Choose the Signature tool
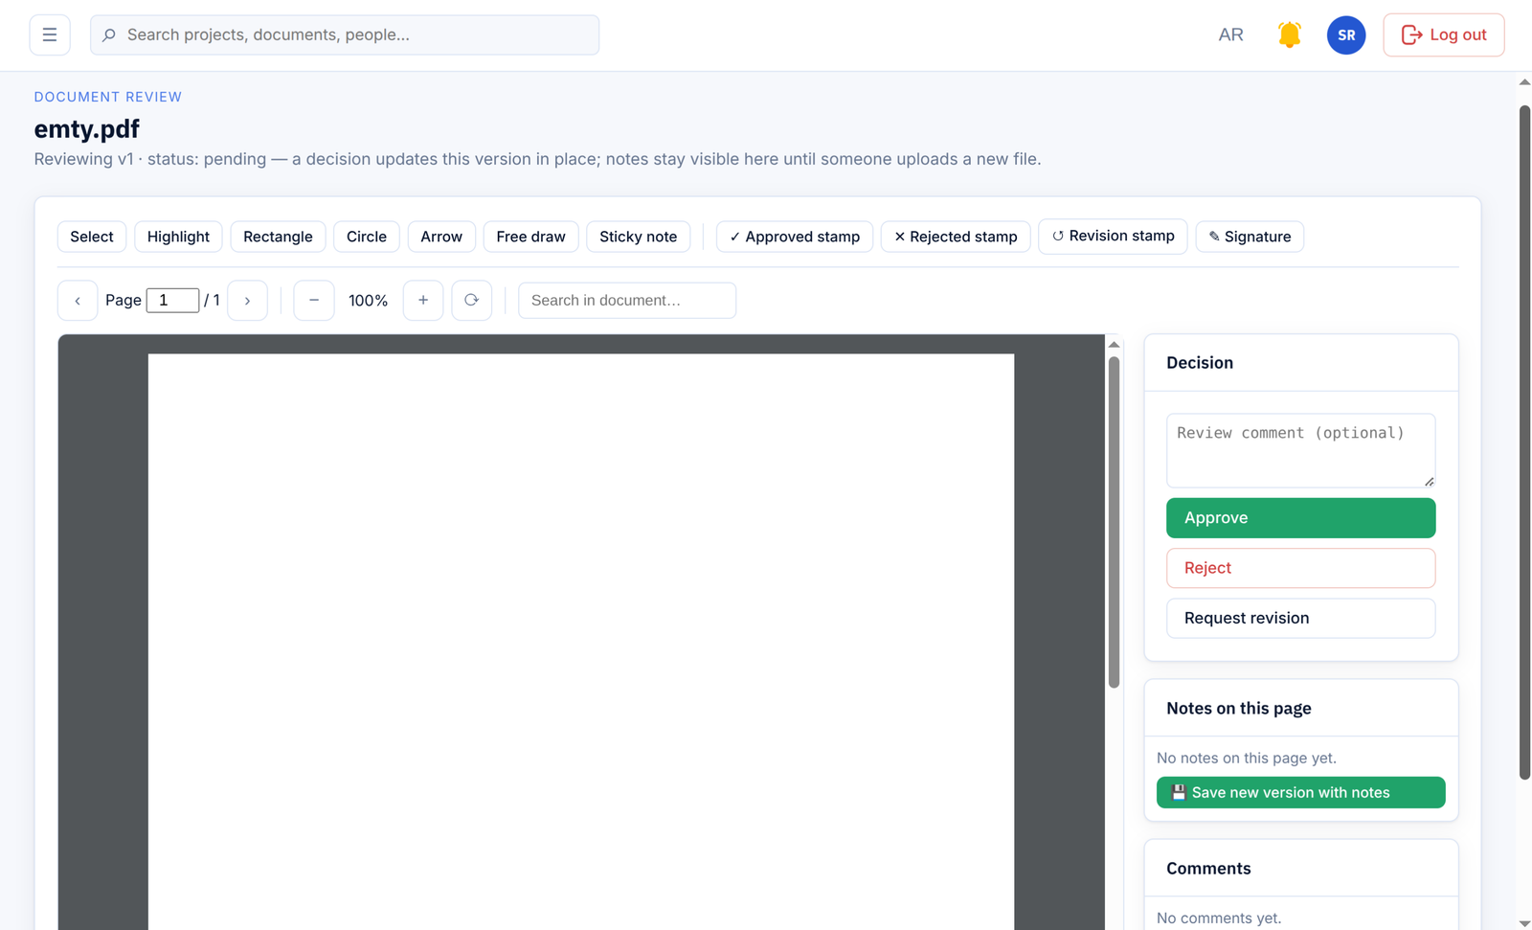The height and width of the screenshot is (930, 1532). [1250, 237]
